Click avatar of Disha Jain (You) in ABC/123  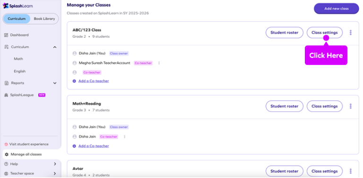pos(75,53)
